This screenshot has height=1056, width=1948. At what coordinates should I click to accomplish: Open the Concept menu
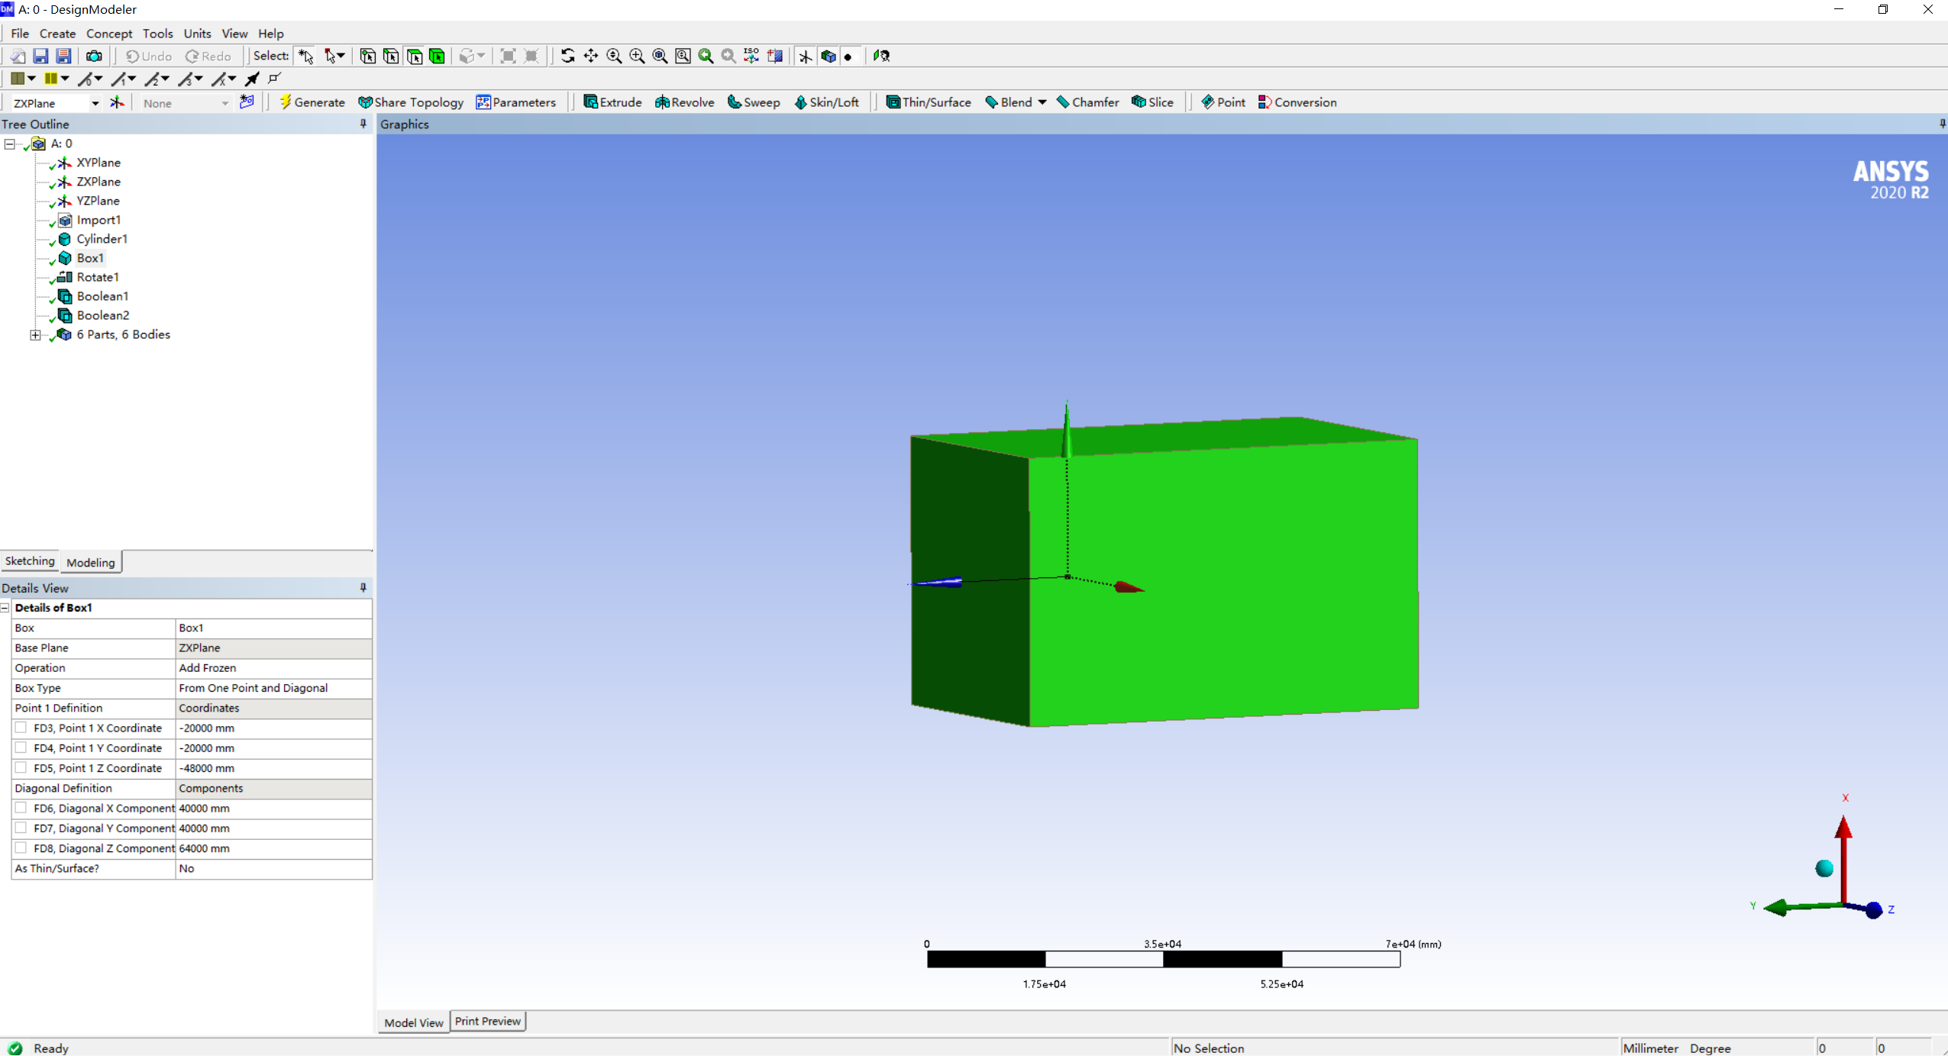tap(109, 34)
